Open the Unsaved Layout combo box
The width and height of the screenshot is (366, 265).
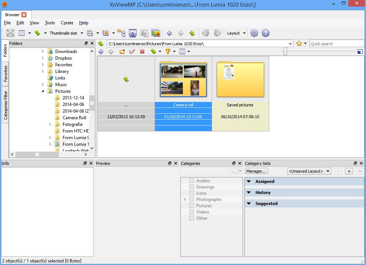(309, 171)
